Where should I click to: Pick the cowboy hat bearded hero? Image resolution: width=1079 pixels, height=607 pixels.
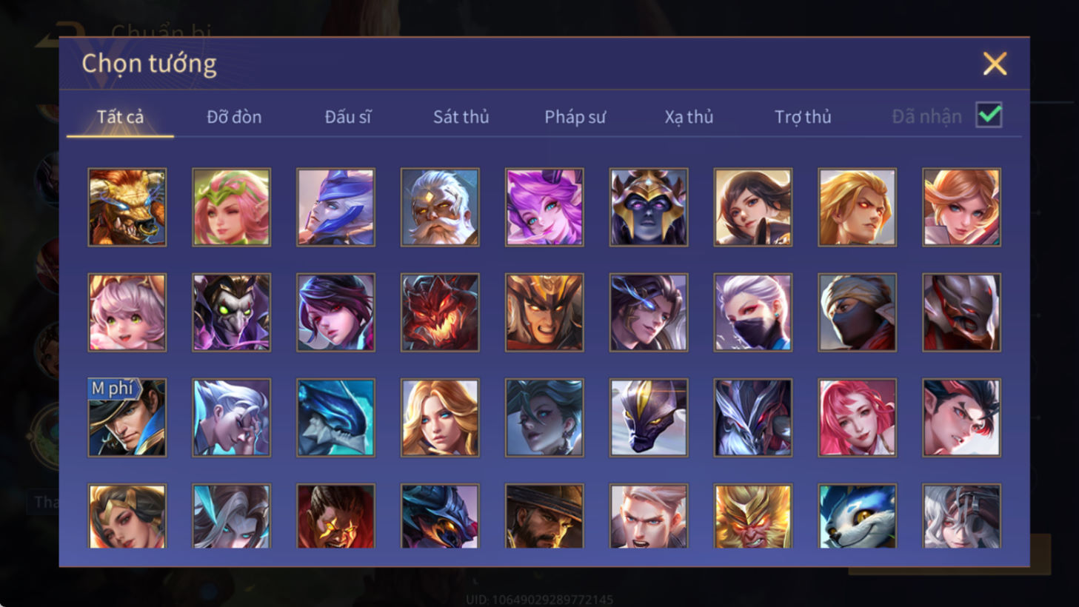544,516
